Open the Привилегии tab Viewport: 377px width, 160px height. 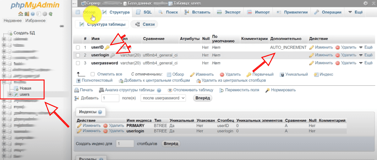(292, 12)
